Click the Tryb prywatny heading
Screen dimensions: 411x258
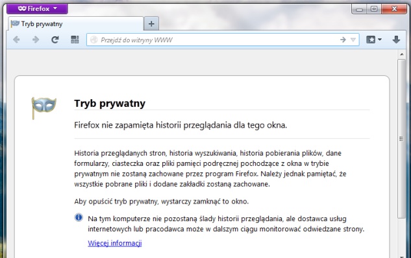click(110, 103)
